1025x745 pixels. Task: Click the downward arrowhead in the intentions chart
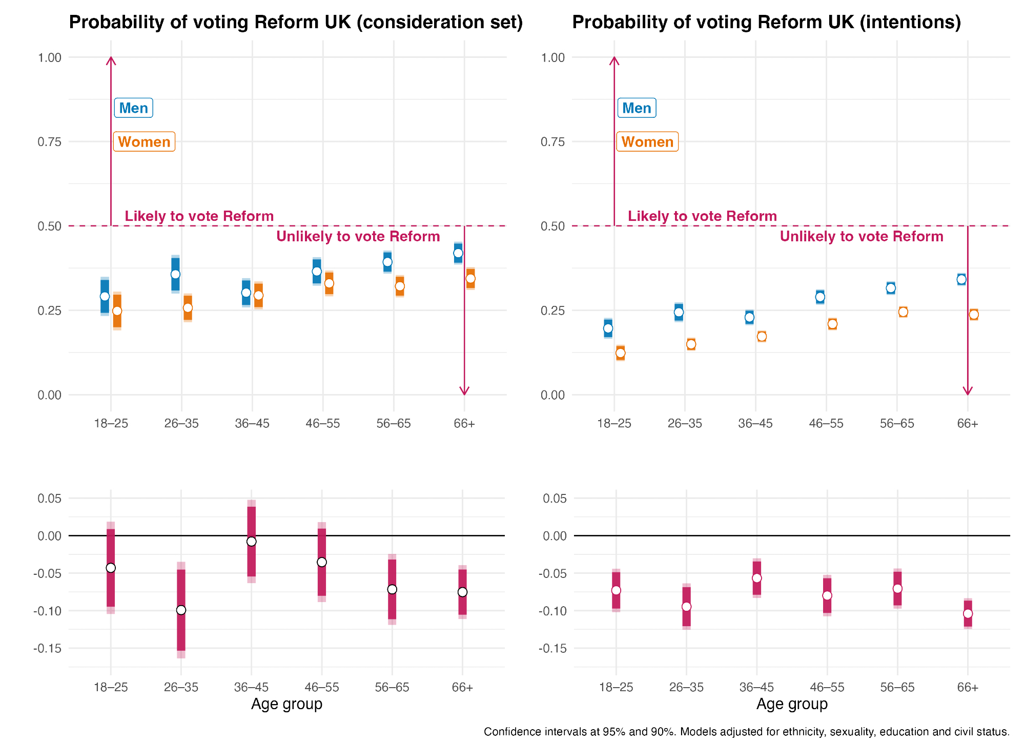coord(968,391)
